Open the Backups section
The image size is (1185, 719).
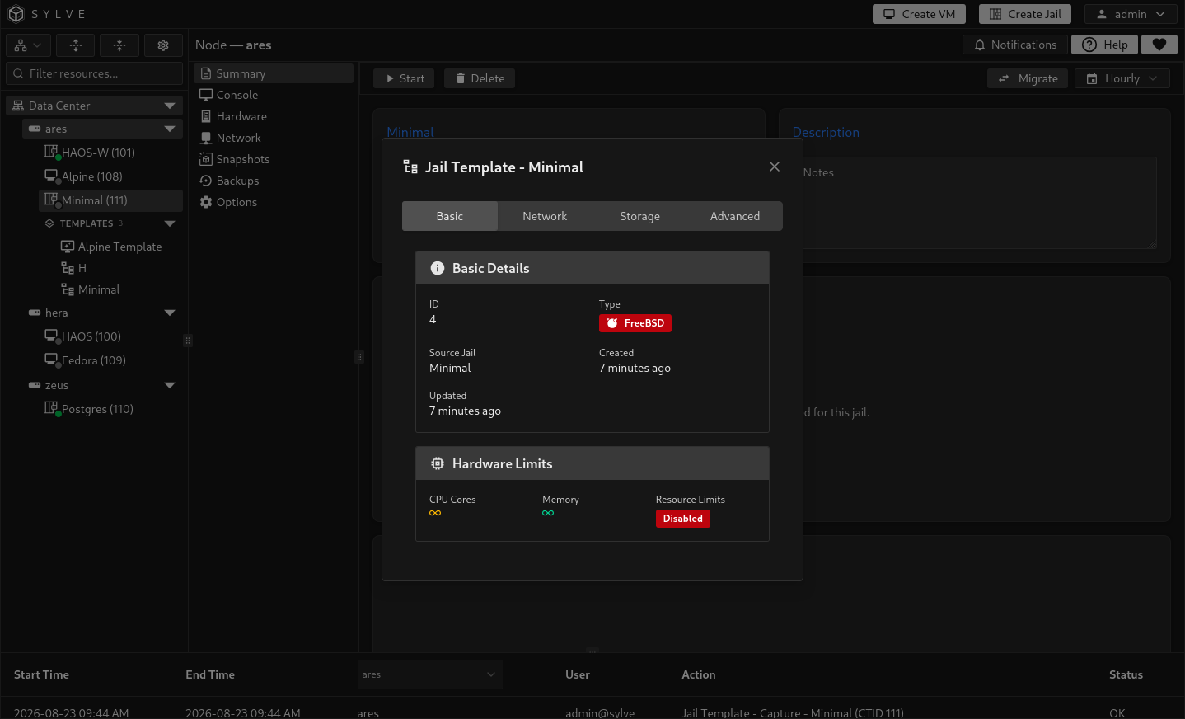pos(274,181)
